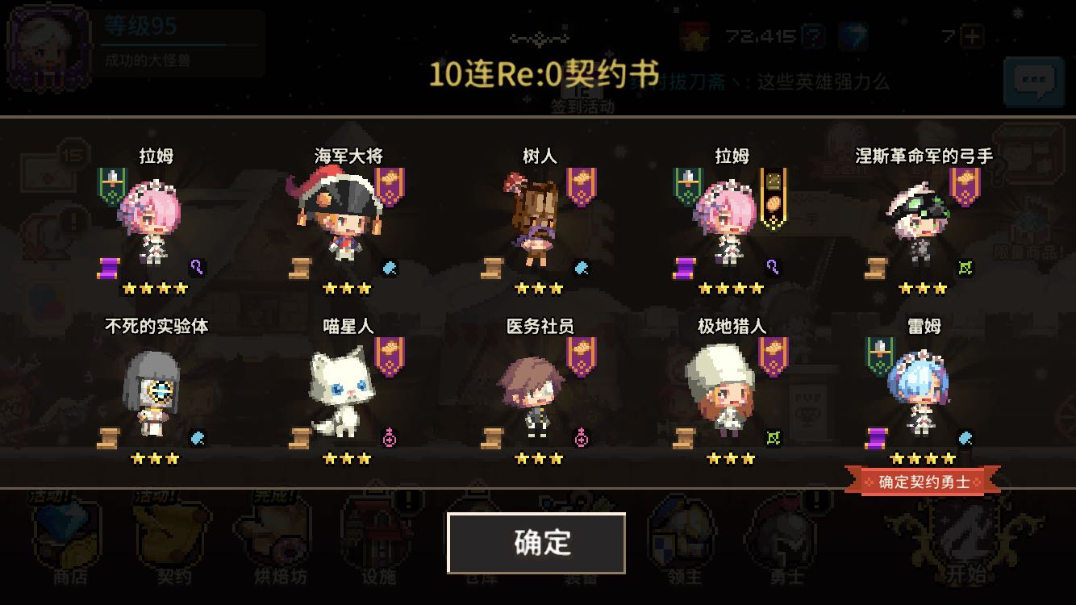
Task: Click the 确定契约勇士 red ribbon
Action: pos(923,482)
